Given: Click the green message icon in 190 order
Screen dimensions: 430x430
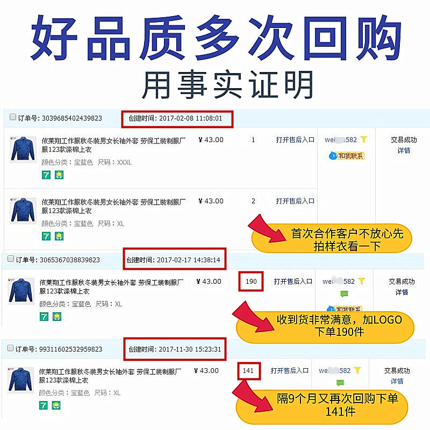Looking at the screenshot, I should click(x=344, y=294).
